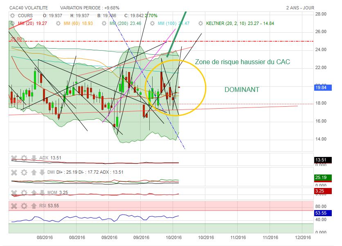Click the CAC40 VOLATILITE title
Viewport: 342px width, 246px height.
click(29, 8)
